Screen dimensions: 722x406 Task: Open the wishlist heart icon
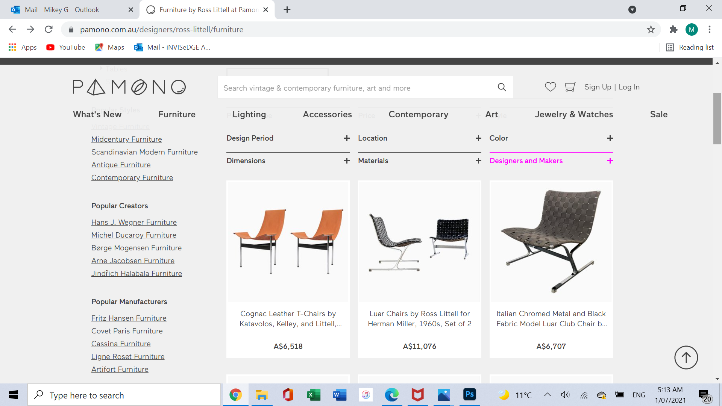pyautogui.click(x=550, y=87)
